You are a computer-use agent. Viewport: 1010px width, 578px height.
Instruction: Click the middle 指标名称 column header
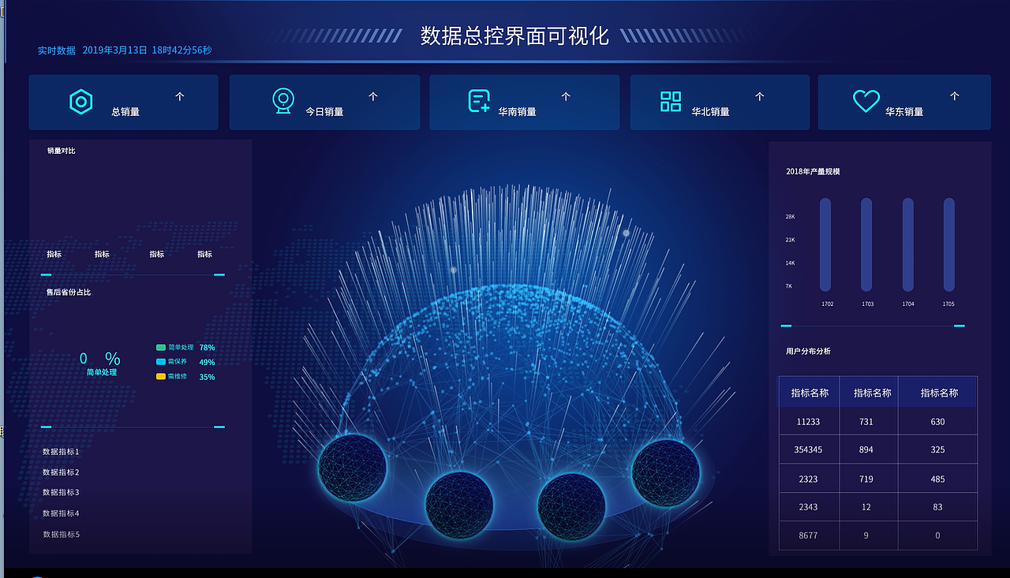point(868,391)
